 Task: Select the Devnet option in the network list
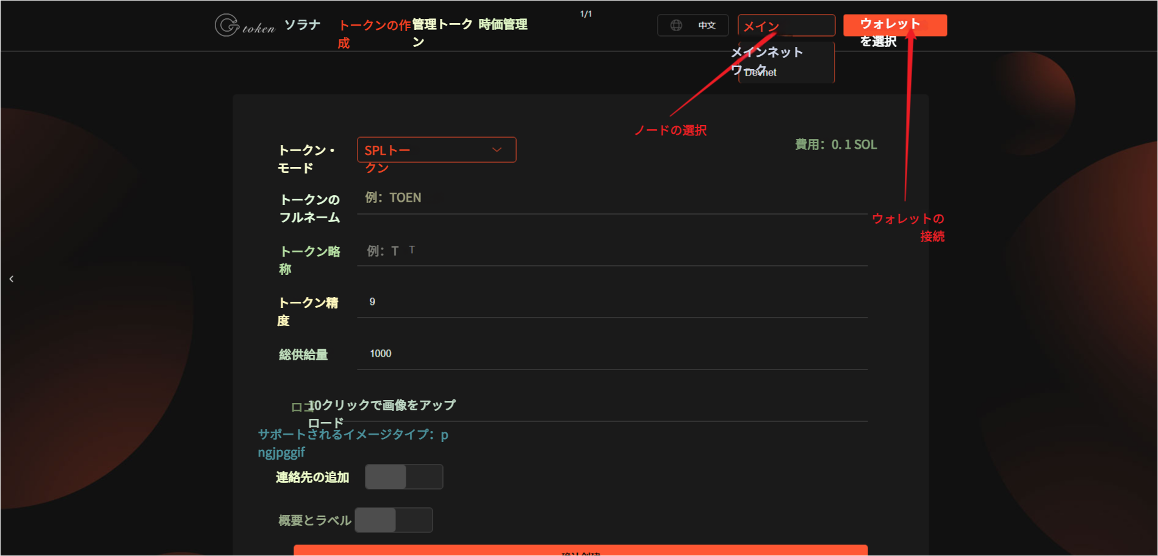(x=761, y=73)
